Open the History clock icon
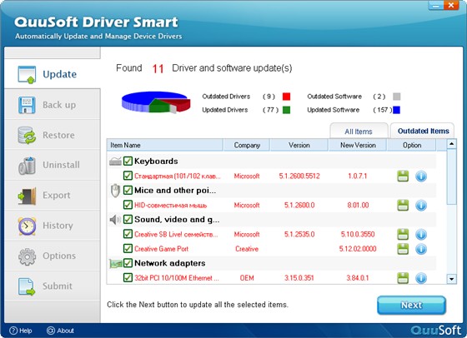Viewport: 467px width, 338px height. point(27,226)
